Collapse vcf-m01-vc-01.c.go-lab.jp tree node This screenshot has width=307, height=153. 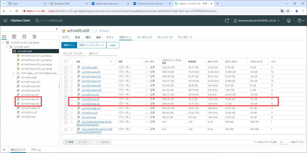(x=3, y=43)
